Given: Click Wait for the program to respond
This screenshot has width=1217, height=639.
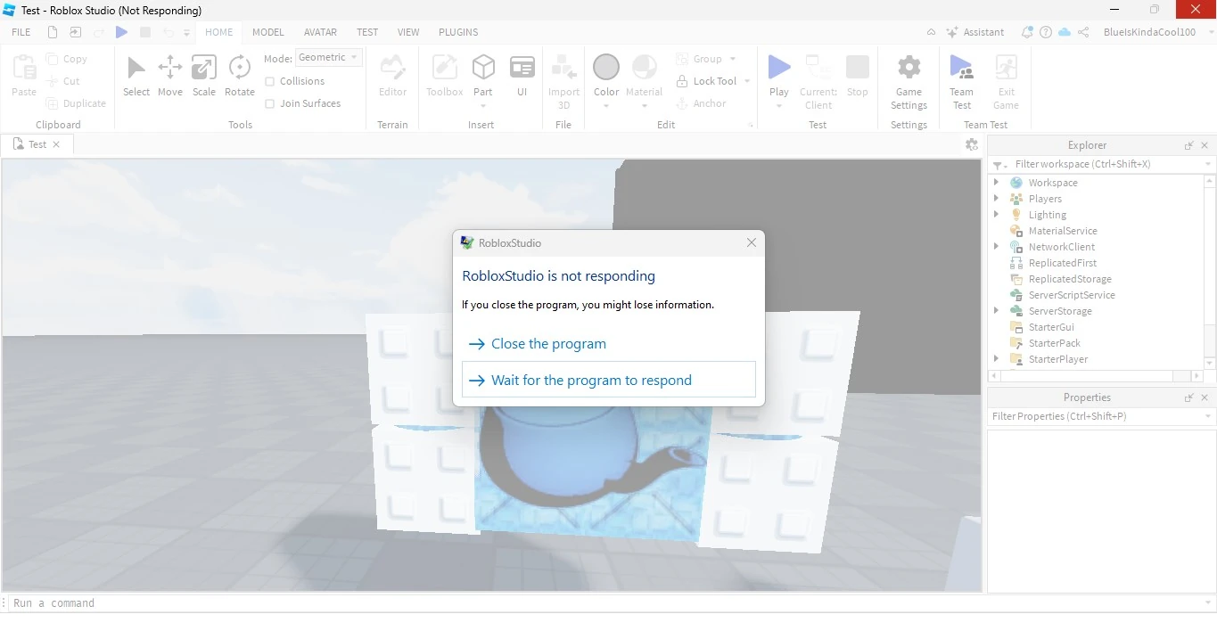Looking at the screenshot, I should 592,380.
